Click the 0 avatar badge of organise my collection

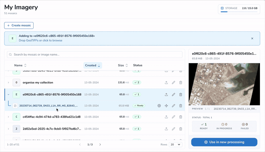[16, 83]
